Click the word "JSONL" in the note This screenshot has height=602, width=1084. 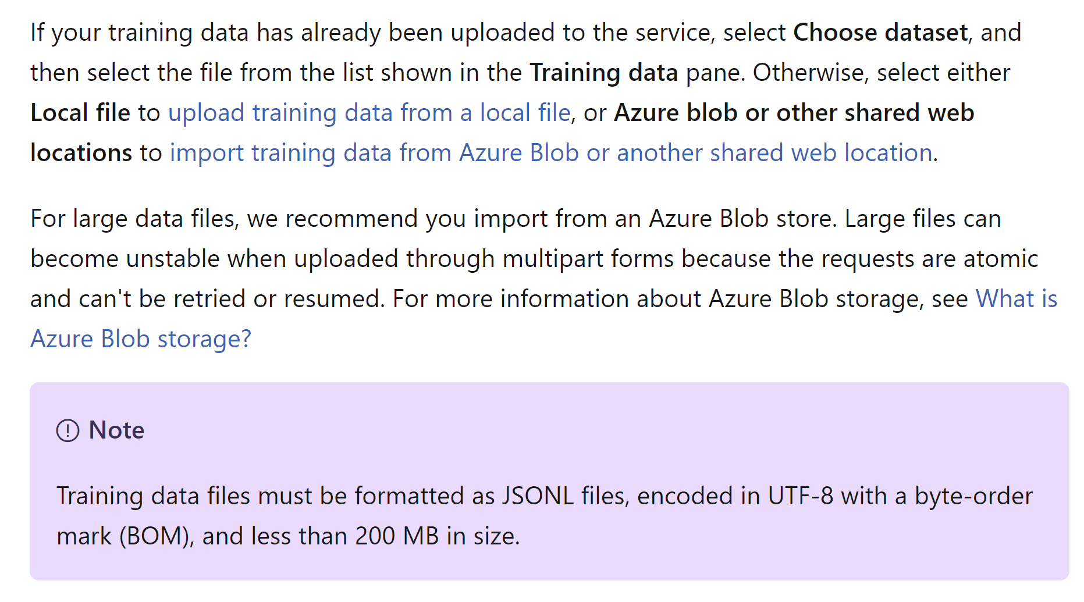click(x=538, y=496)
